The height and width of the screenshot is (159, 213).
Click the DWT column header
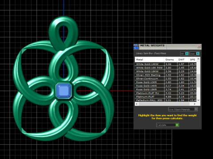(183, 60)
